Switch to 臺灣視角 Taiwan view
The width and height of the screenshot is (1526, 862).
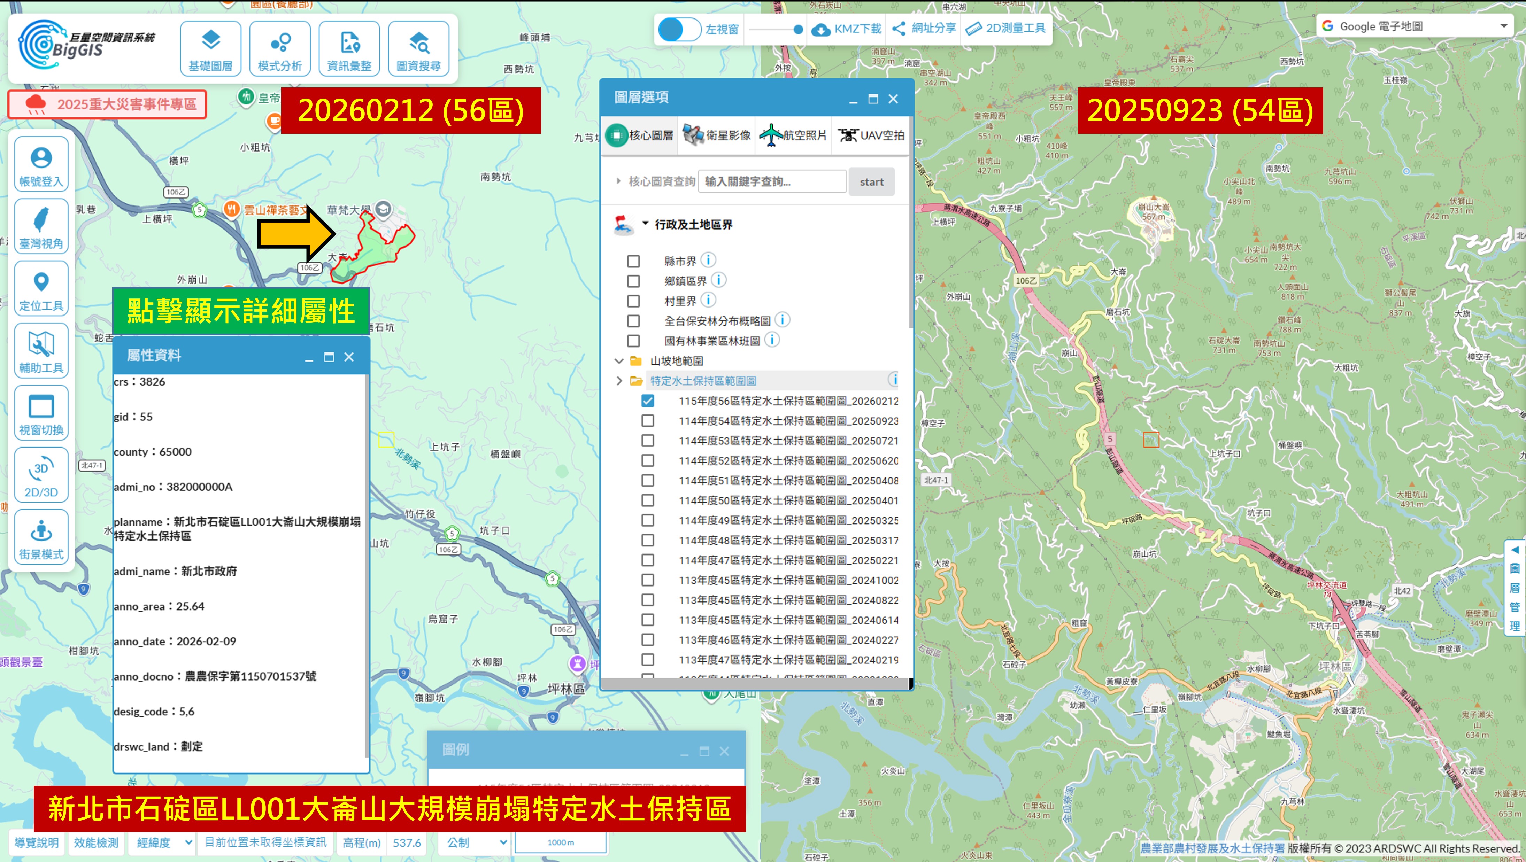click(41, 227)
